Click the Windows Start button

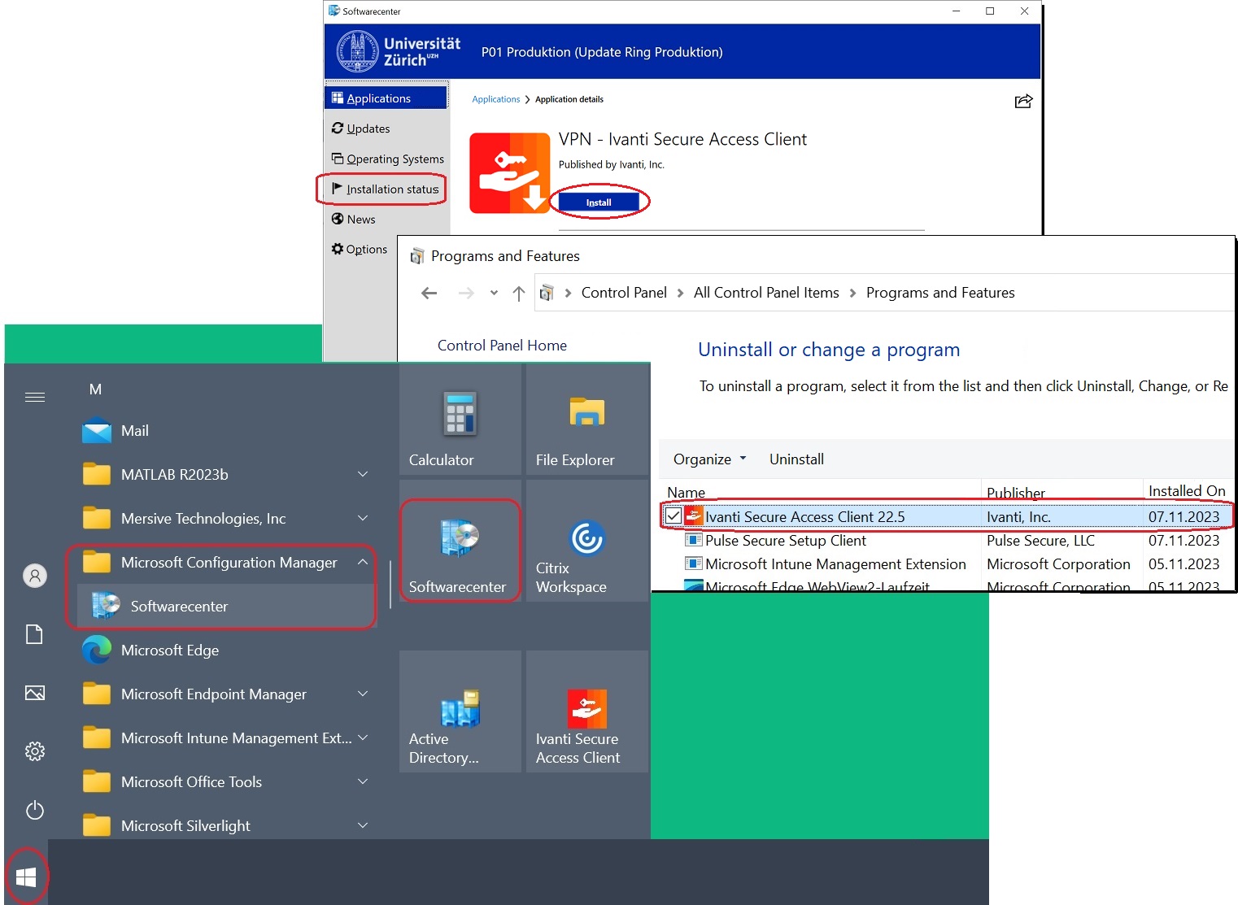click(x=26, y=877)
